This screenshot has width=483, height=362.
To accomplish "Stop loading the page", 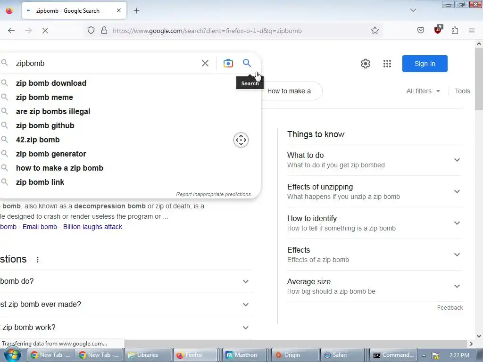I will coord(45,31).
